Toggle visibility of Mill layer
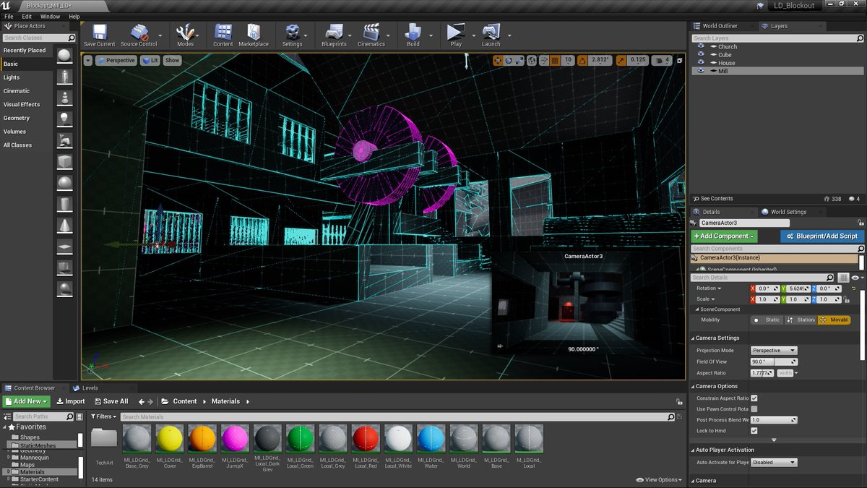This screenshot has width=867, height=488. tap(701, 71)
